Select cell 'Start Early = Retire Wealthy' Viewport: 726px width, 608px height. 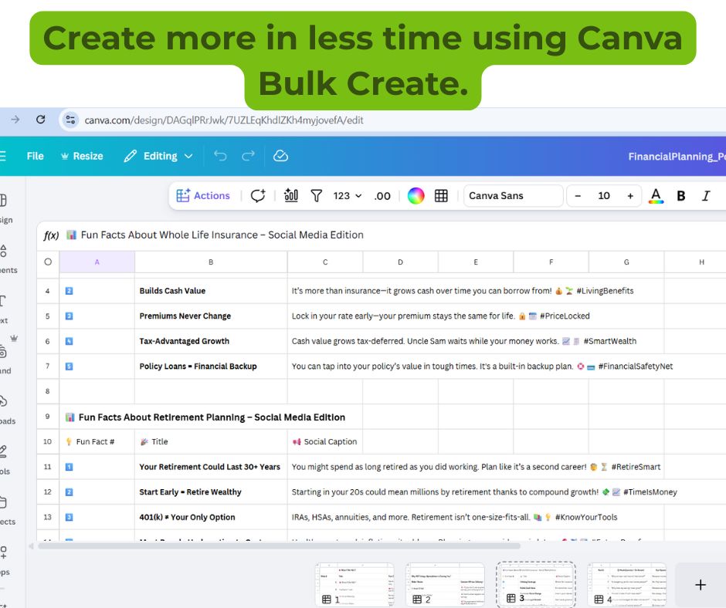[x=211, y=491]
